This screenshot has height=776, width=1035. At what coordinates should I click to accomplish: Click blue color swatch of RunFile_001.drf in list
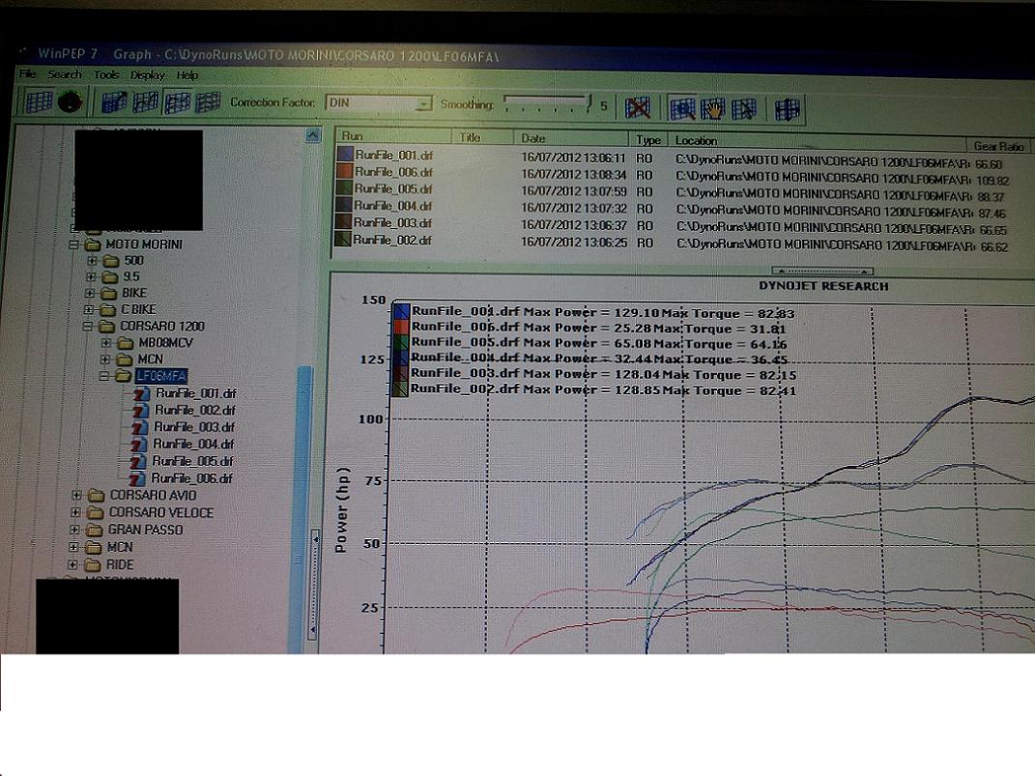[344, 155]
